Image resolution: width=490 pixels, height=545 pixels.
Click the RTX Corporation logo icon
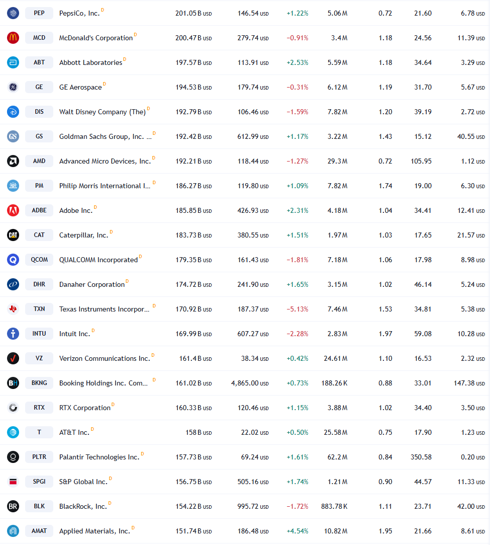click(13, 408)
